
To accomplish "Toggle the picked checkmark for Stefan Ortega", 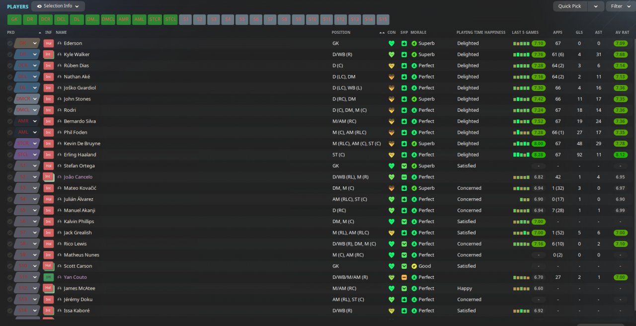I will tap(10, 166).
